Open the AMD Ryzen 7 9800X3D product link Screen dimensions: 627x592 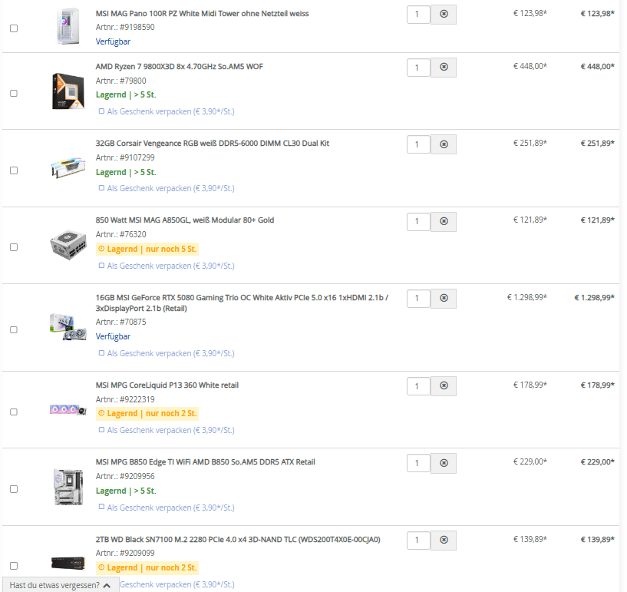[x=179, y=66]
